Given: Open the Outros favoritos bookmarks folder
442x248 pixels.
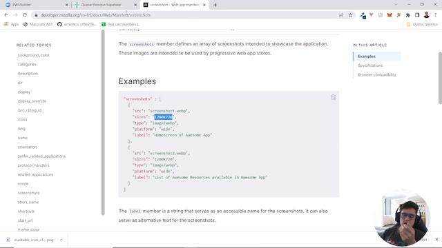Looking at the screenshot, I should click(x=422, y=25).
